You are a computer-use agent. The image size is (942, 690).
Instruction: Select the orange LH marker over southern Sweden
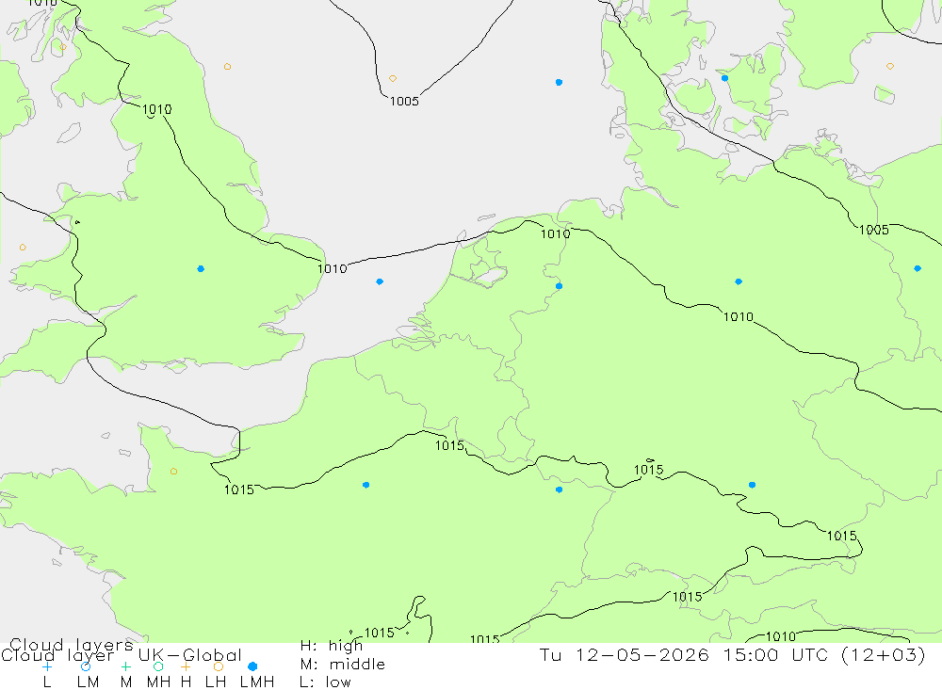[x=890, y=66]
